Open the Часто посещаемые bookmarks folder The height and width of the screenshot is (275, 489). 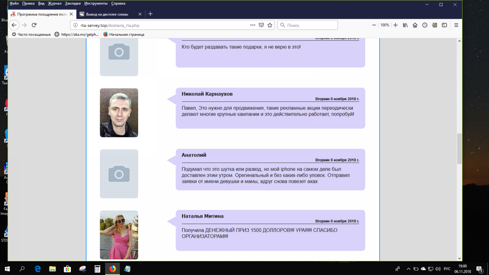pyautogui.click(x=31, y=35)
